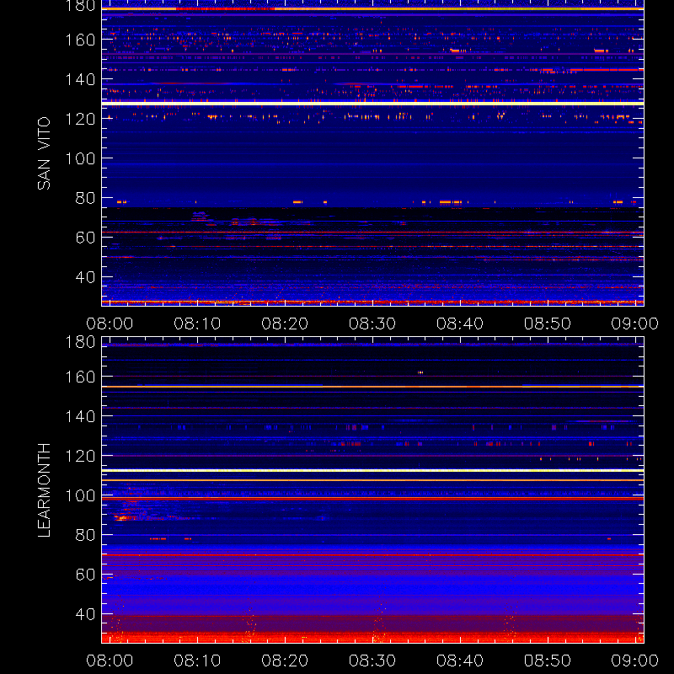674x674 pixels.
Task: Select 120 on the Learmonth frequency axis
Action: click(x=80, y=456)
